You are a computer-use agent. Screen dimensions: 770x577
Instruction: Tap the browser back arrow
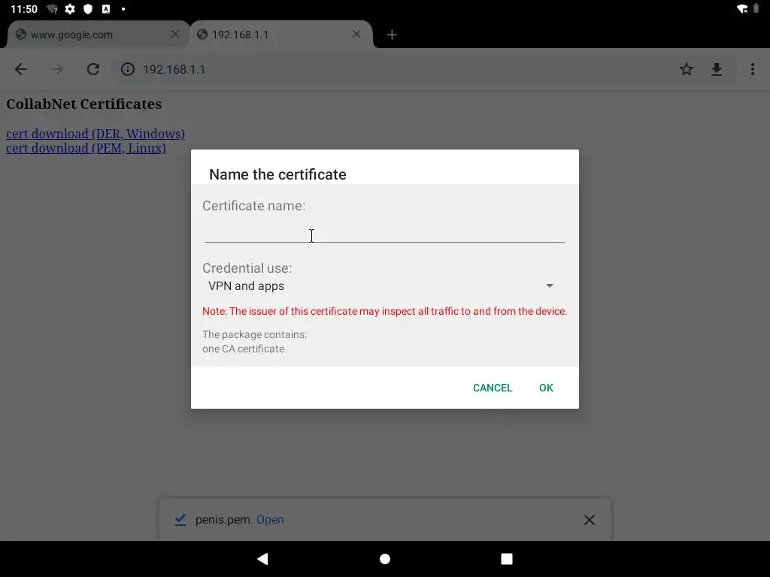21,69
